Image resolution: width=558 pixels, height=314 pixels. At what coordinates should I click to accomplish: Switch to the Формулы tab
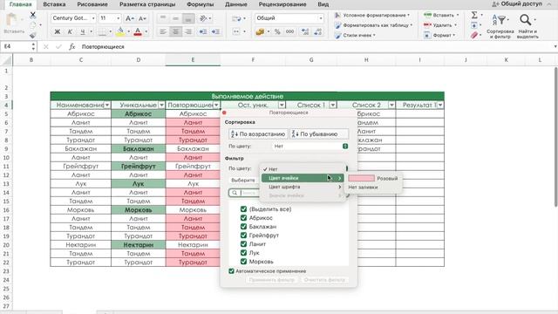(x=200, y=4)
